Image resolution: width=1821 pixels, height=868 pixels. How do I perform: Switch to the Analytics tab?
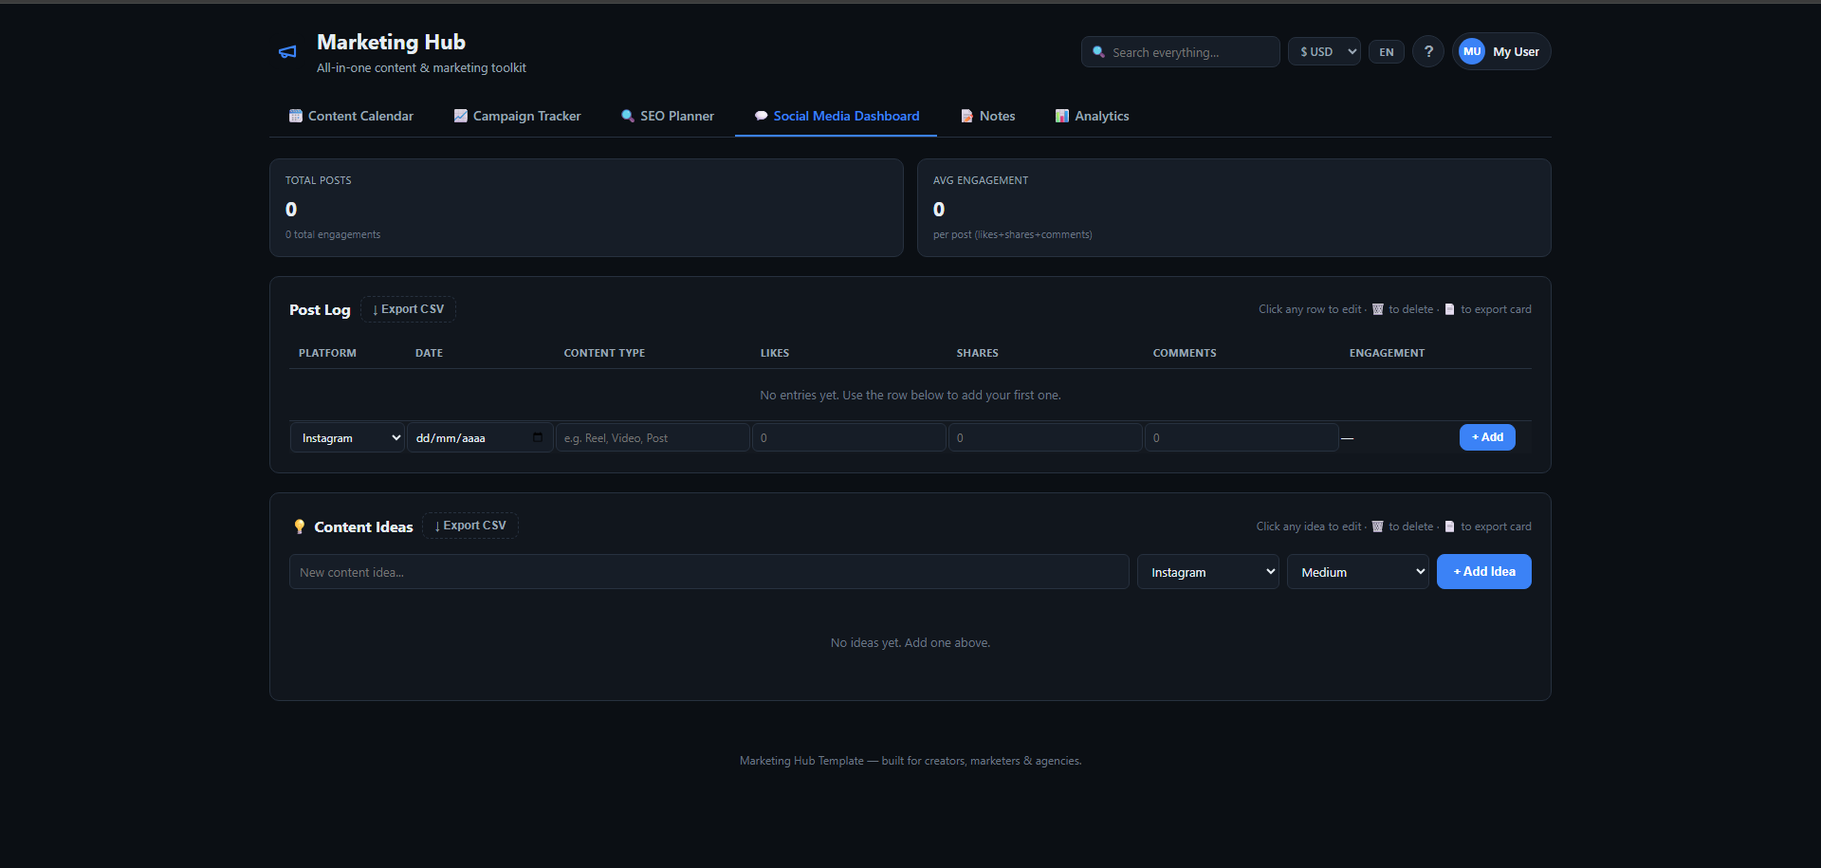pyautogui.click(x=1092, y=116)
